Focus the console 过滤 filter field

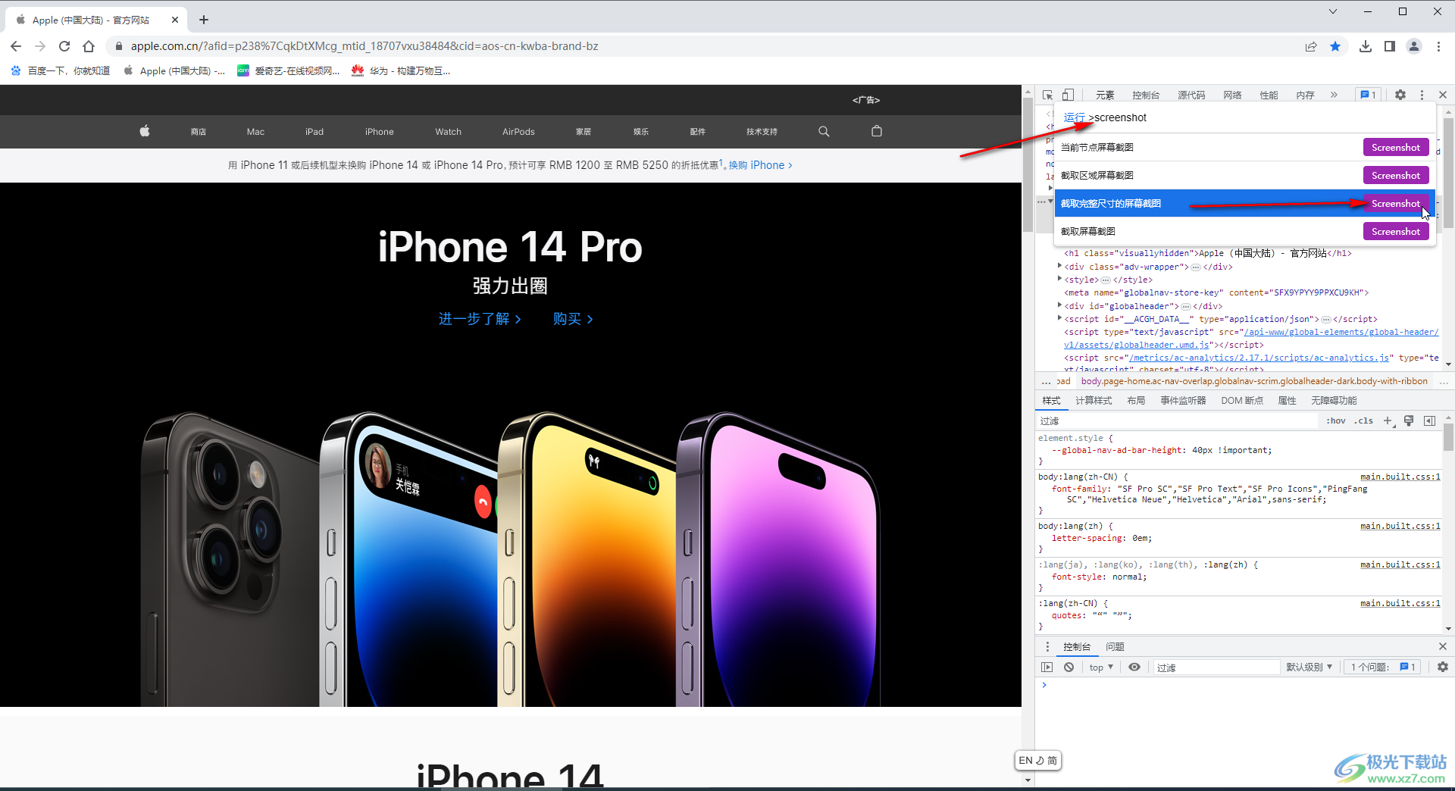tap(1216, 667)
